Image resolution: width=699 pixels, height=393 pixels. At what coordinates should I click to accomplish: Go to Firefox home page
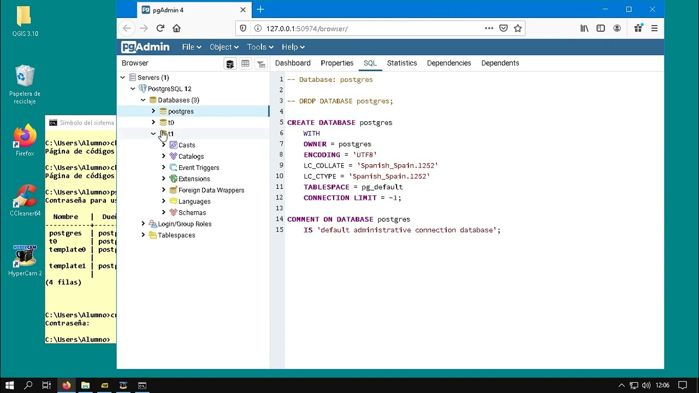[x=176, y=28]
